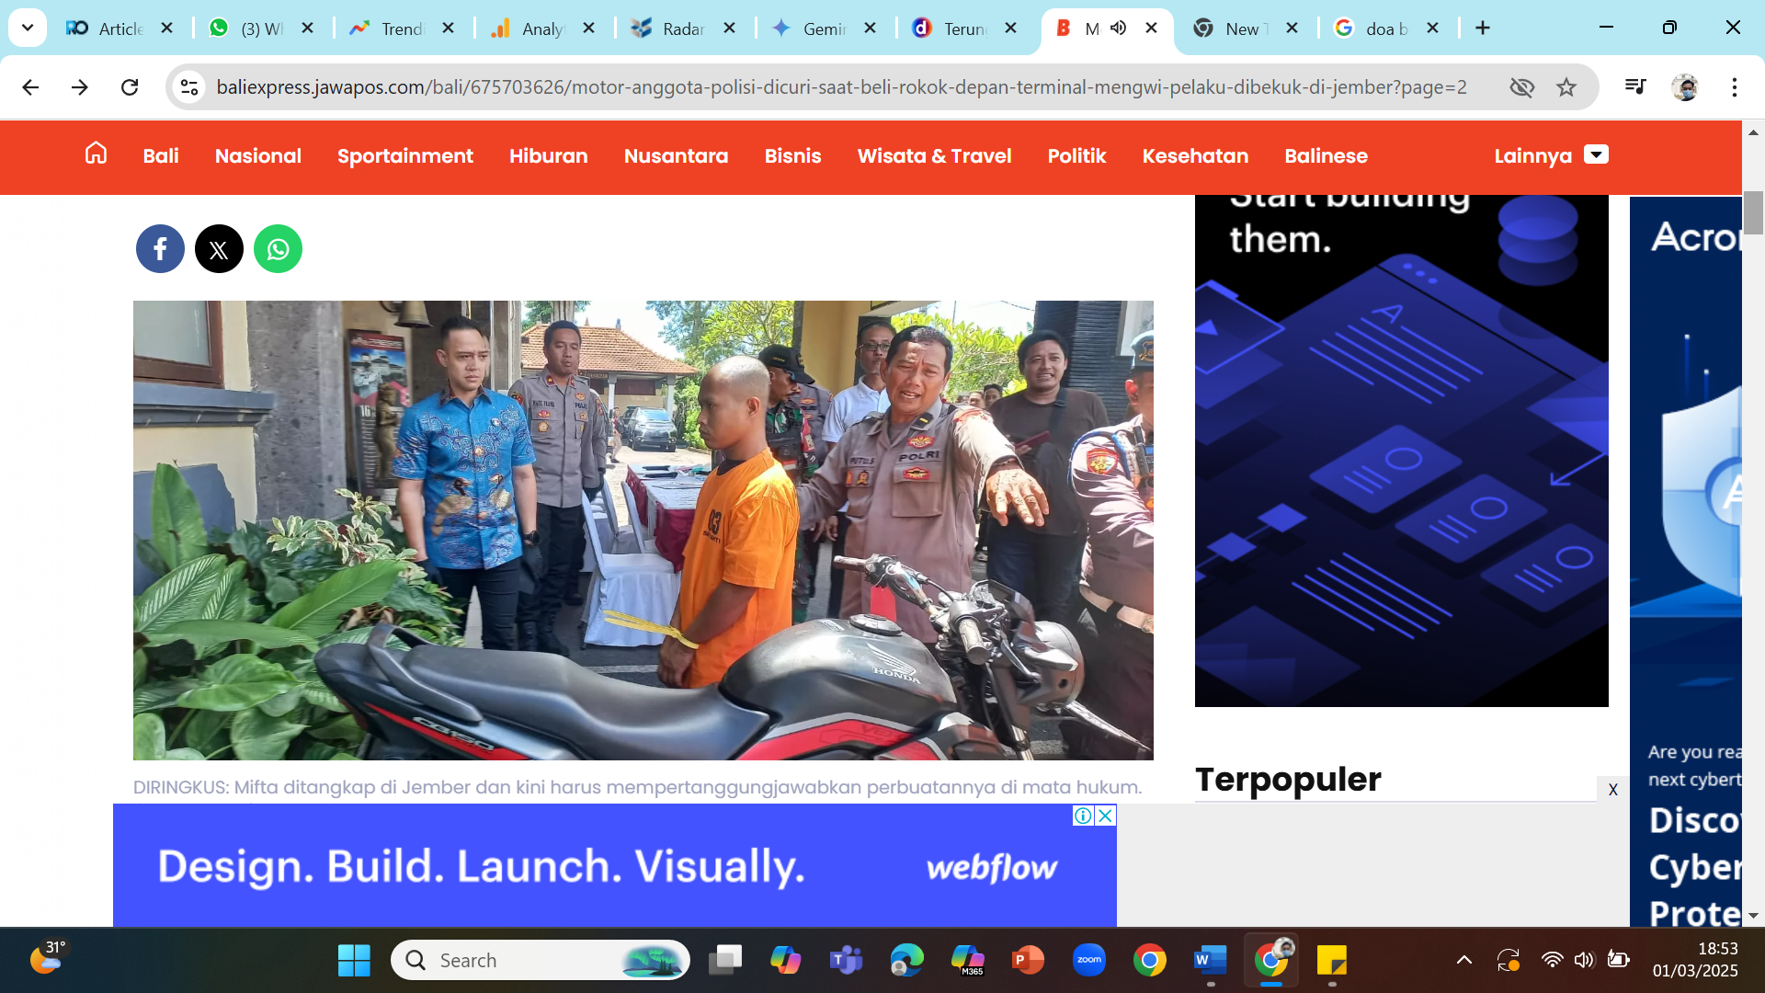This screenshot has height=993, width=1765.
Task: Share article on WhatsApp
Action: 278,249
